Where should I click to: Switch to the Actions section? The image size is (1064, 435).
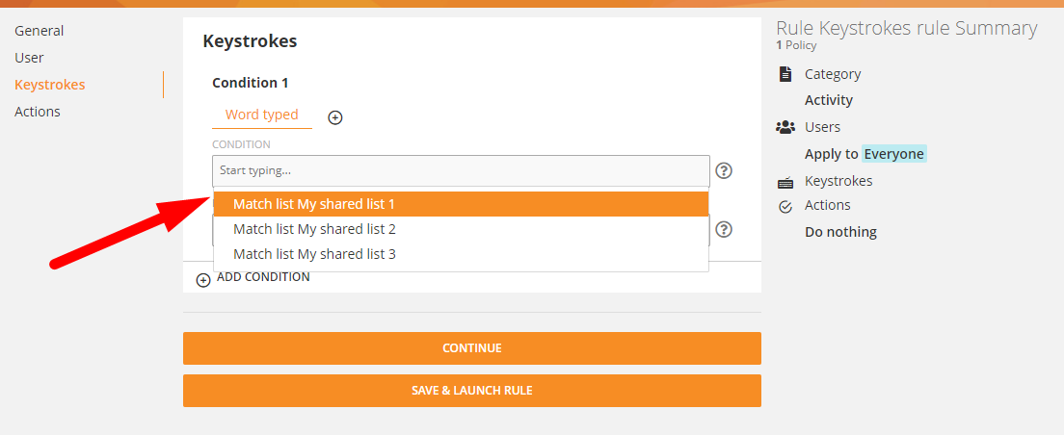(x=38, y=112)
